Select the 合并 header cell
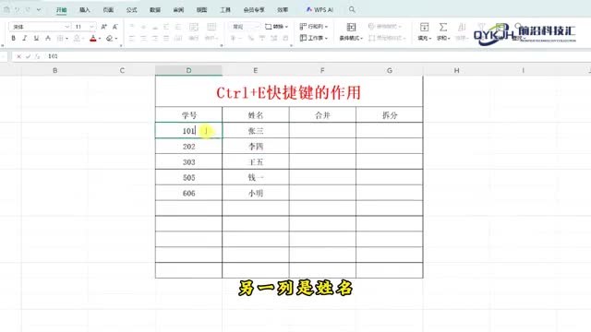591x332 pixels. tap(322, 114)
